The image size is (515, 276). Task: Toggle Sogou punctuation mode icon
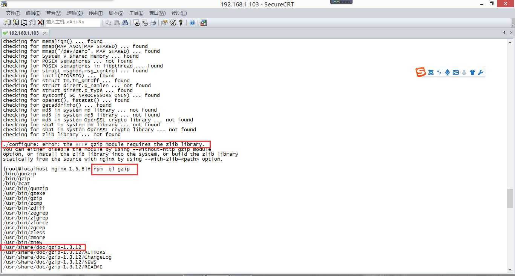point(439,72)
